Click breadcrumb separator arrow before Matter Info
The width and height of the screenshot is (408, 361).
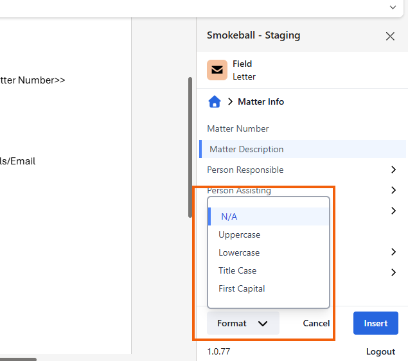click(230, 101)
